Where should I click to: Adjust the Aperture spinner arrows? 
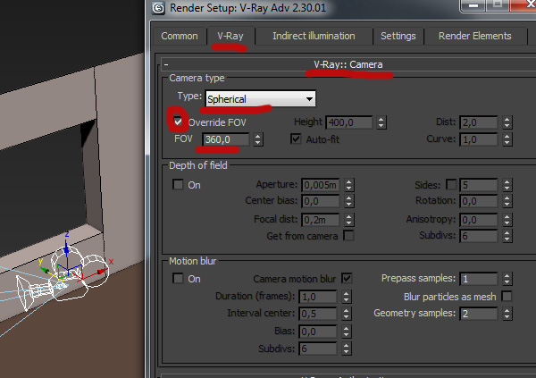(x=349, y=185)
